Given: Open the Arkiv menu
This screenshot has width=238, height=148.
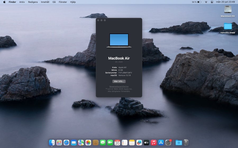Looking at the screenshot, I should click(x=22, y=2).
